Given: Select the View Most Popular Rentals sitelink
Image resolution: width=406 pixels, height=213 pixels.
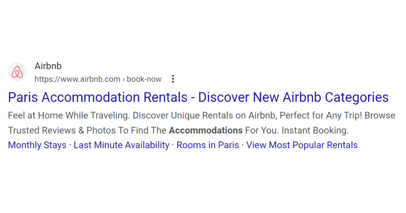Looking at the screenshot, I should [302, 145].
